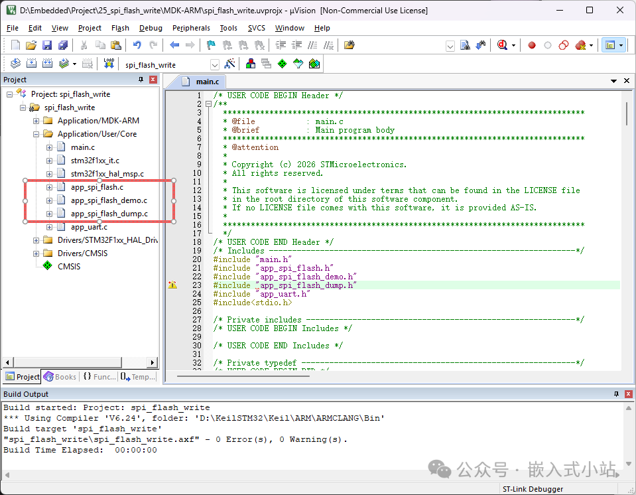This screenshot has height=495, width=636.
Task: Switch to the Books tab
Action: 60,377
